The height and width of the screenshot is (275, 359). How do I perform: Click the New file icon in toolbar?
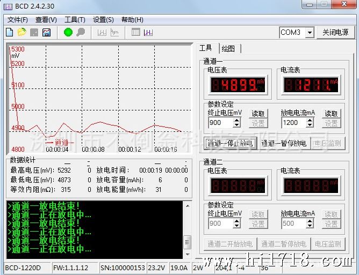(9, 32)
